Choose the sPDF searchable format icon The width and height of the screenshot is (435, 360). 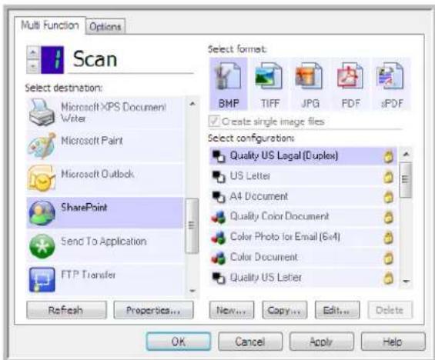pos(390,76)
